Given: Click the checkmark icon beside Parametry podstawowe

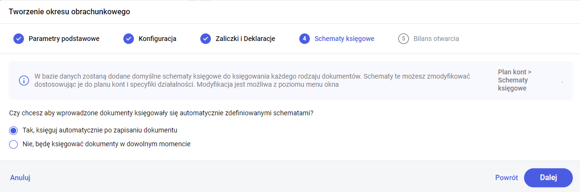Looking at the screenshot, I should point(19,39).
